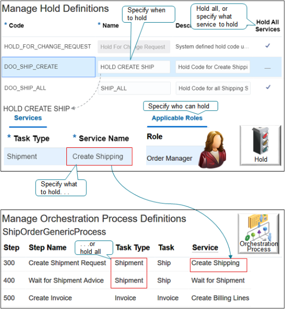Click the Order Manager user avatar
This screenshot has width=285, height=309.
213,150
